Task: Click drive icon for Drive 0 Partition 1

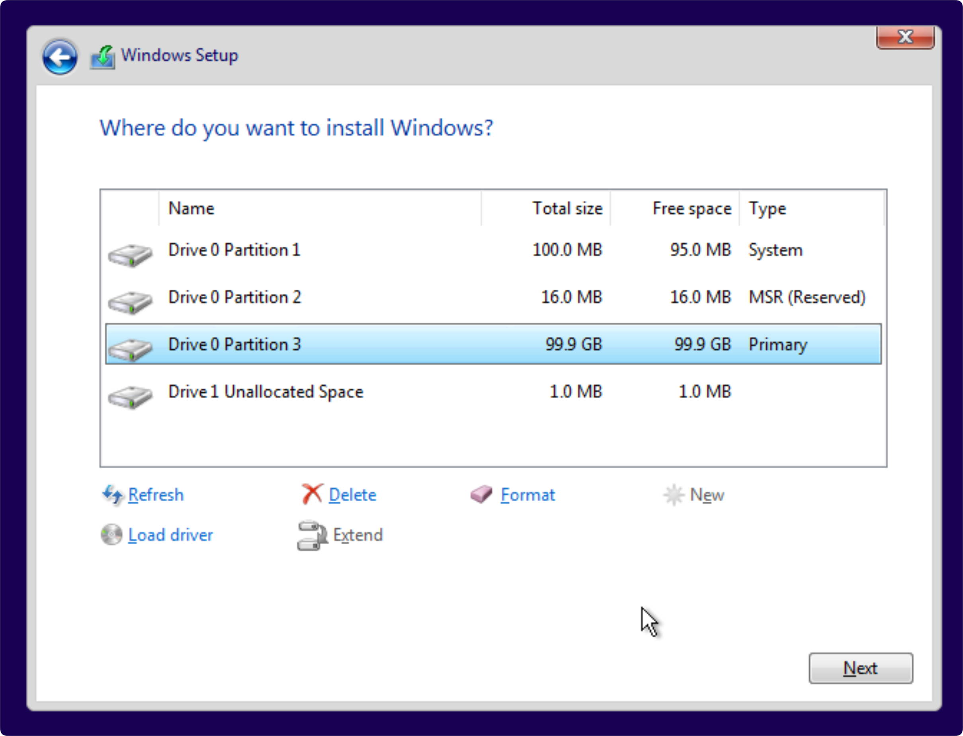Action: 130,255
